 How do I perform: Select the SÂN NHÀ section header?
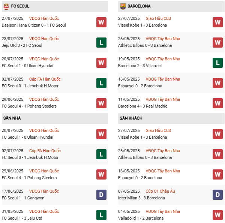pos(12,118)
